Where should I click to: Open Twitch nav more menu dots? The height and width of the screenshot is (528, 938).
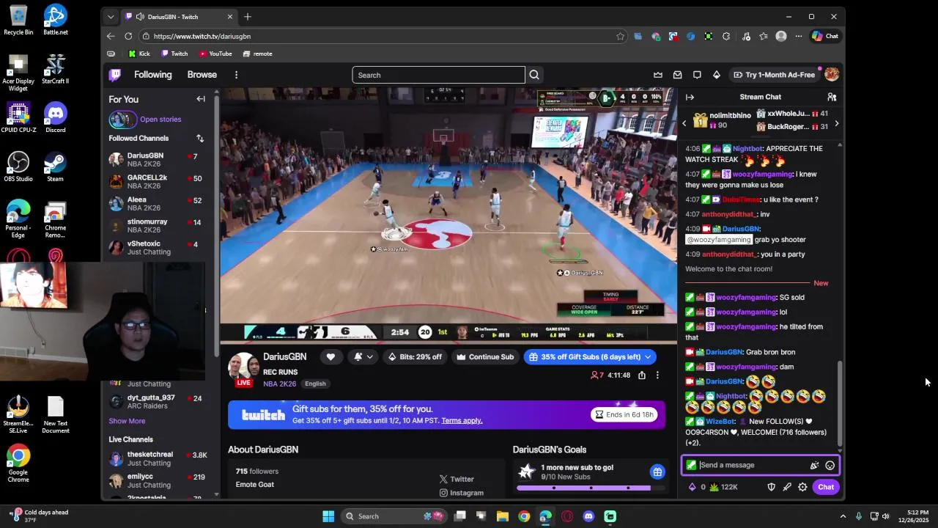(236, 75)
